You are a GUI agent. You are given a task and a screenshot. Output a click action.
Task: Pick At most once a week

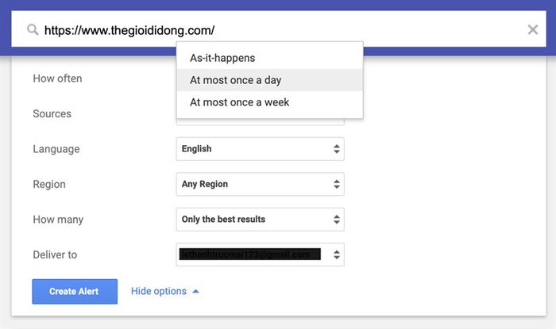pyautogui.click(x=239, y=102)
